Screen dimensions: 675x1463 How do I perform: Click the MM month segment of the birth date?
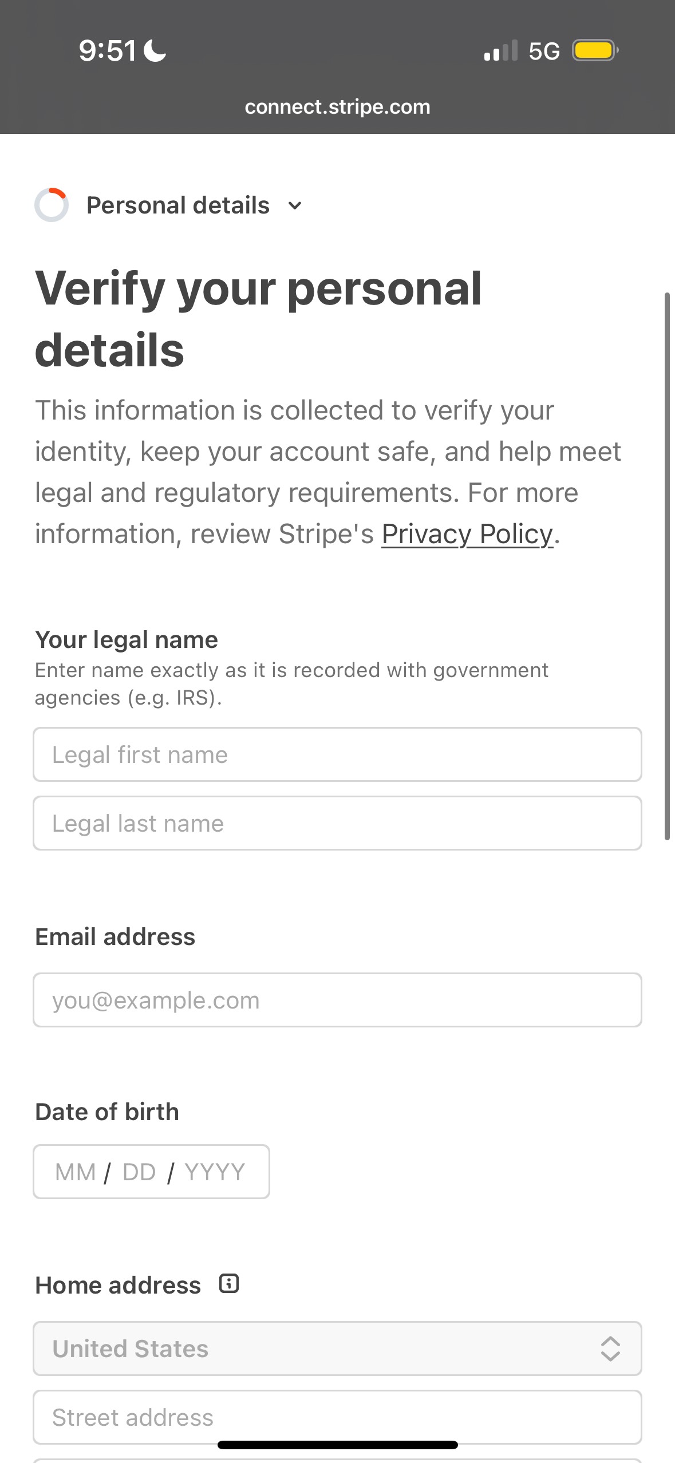(75, 1172)
